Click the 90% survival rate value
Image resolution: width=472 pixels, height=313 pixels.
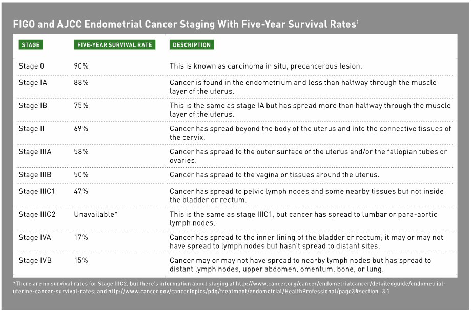81,66
